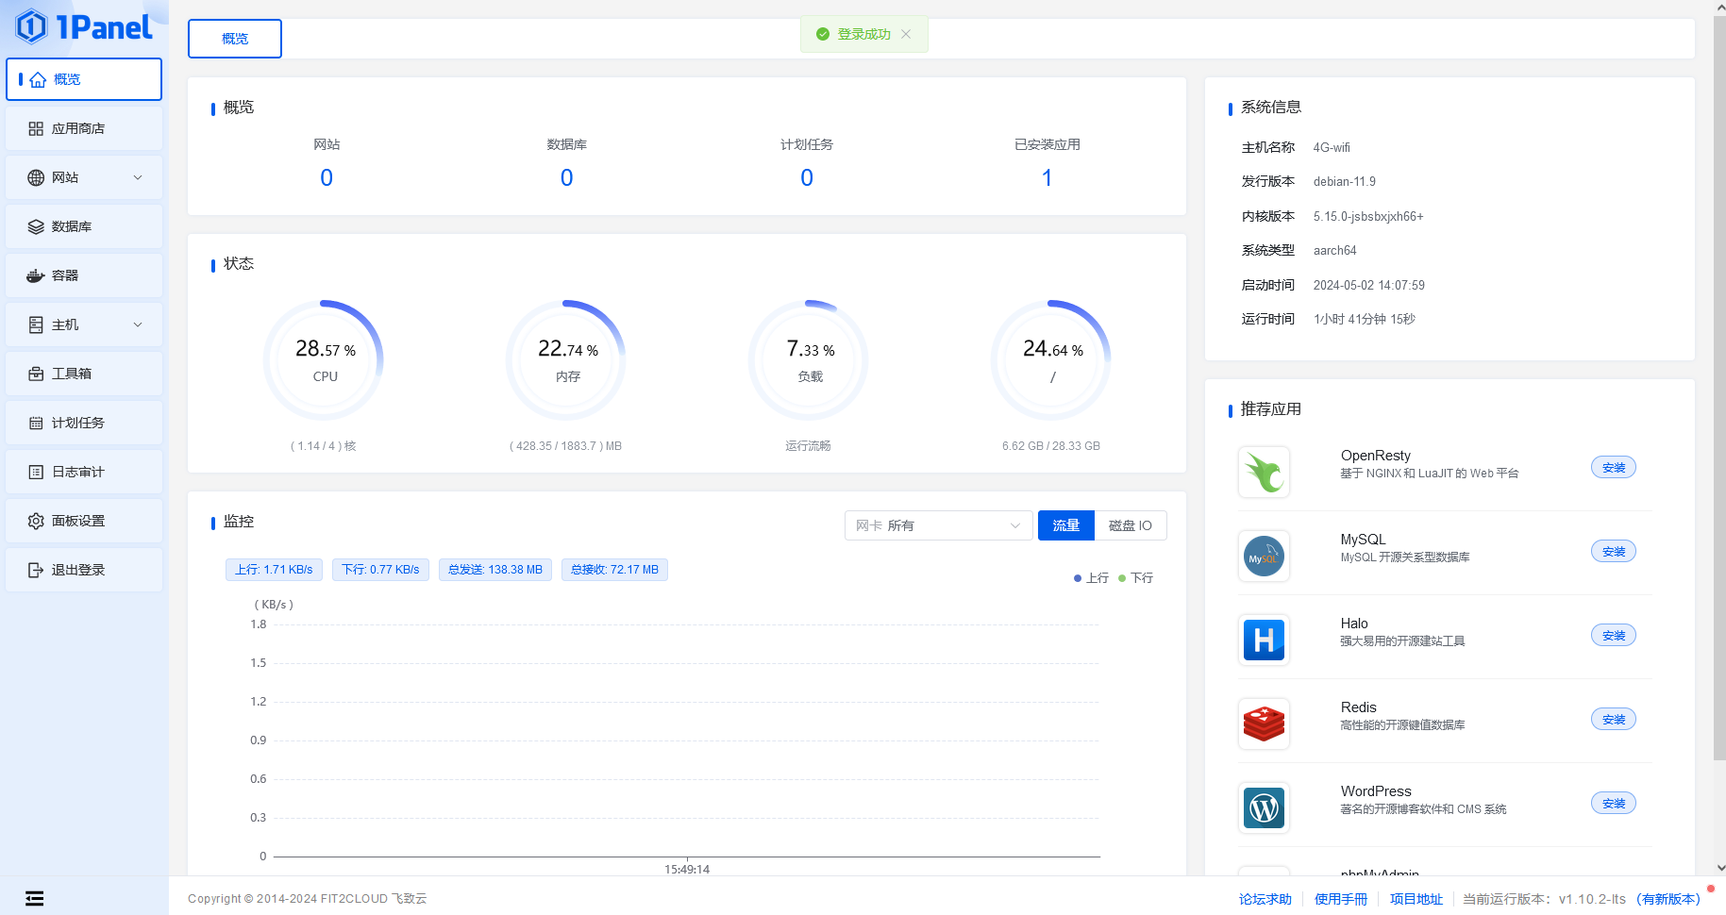Click green success check icon in notification
Screen dimensions: 1726x915
(823, 34)
